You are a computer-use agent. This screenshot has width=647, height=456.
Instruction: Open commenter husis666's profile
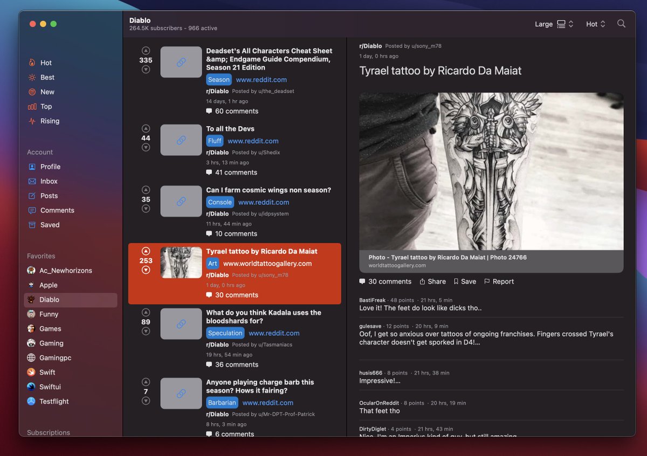click(x=371, y=372)
